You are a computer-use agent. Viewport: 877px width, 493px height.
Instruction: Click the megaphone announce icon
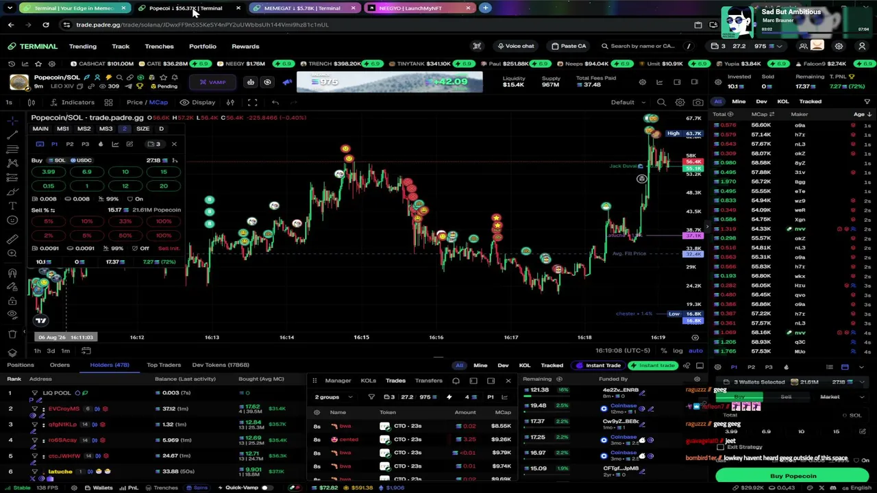click(x=287, y=82)
